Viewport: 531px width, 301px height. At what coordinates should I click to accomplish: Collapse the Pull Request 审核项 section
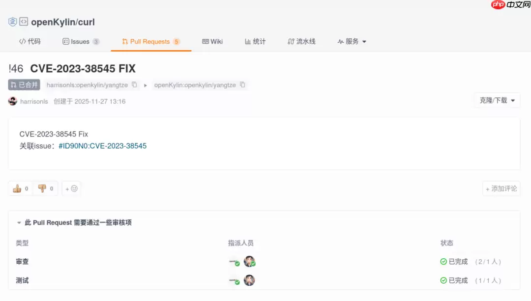[x=19, y=223]
